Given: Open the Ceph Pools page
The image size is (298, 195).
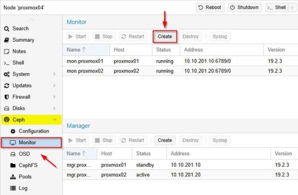Looking at the screenshot, I should [31, 177].
